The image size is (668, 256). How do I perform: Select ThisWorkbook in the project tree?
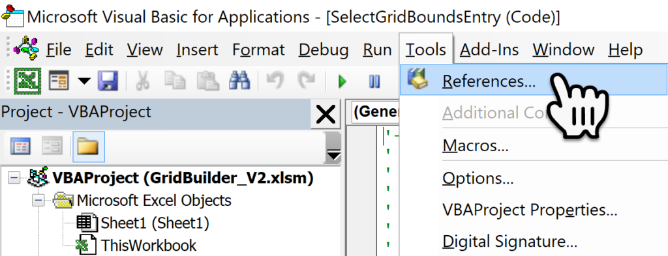coord(136,246)
